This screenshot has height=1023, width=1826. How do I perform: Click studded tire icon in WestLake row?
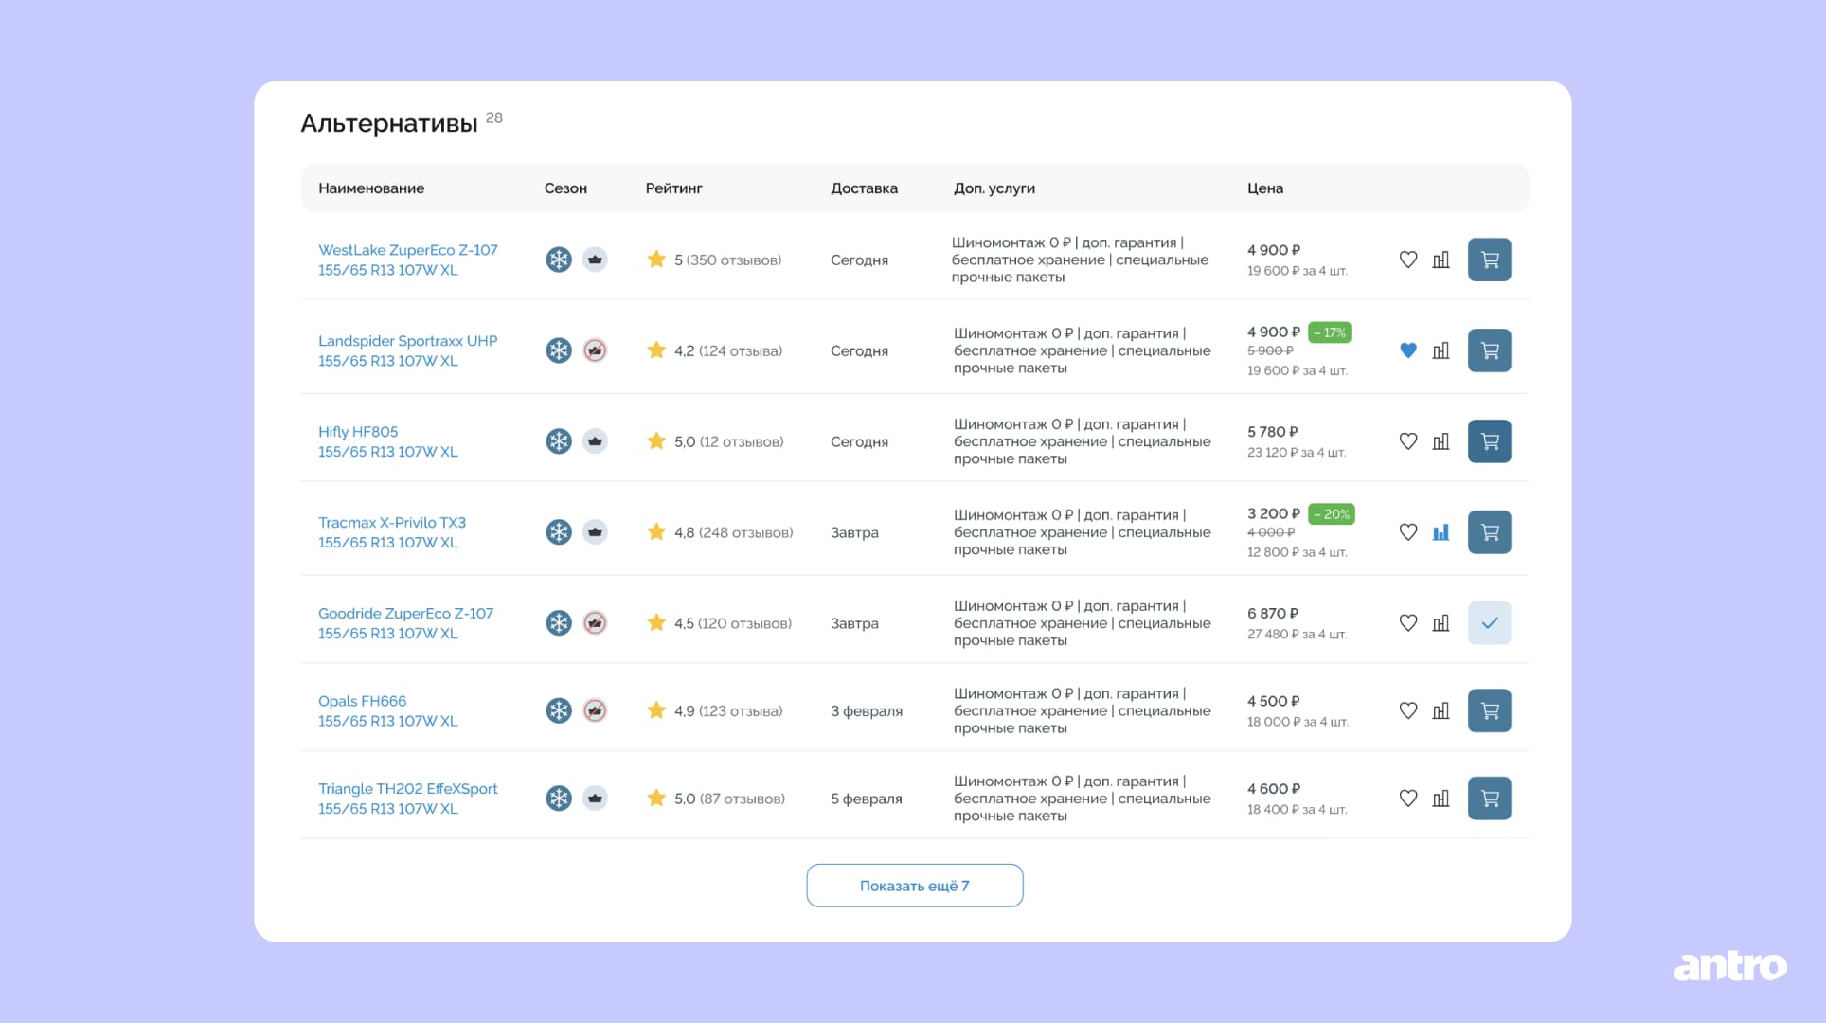tap(595, 260)
